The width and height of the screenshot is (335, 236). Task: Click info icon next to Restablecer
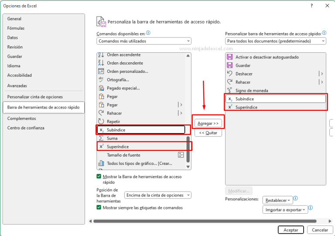295,198
